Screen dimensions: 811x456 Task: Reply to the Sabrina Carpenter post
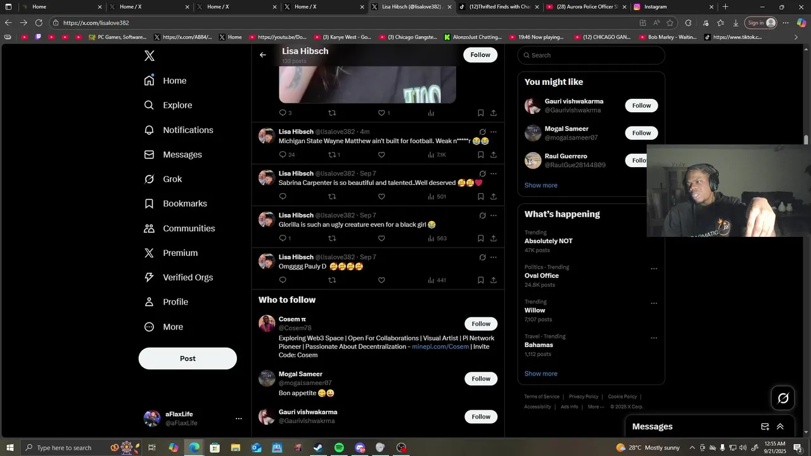click(x=283, y=196)
